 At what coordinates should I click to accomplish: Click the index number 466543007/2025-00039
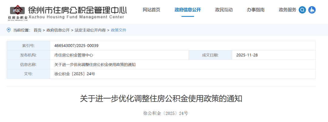pyautogui.click(x=76, y=46)
